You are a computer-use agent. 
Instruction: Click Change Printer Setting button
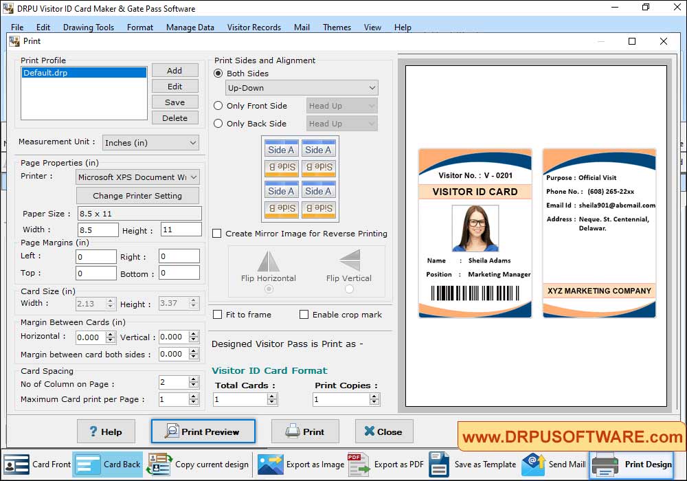click(137, 196)
